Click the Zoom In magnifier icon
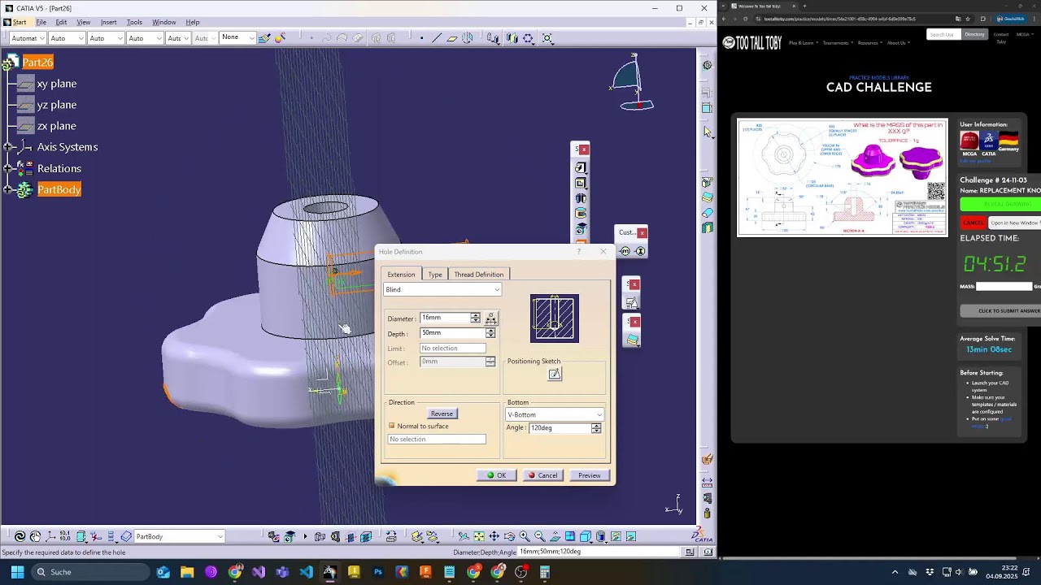Screen dimensions: 1041x585 pos(525,536)
